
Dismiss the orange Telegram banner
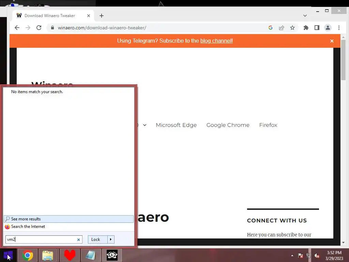pyautogui.click(x=332, y=41)
